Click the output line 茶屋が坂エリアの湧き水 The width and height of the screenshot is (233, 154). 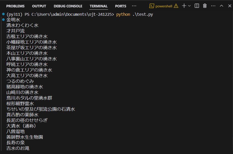pyautogui.click(x=32, y=48)
